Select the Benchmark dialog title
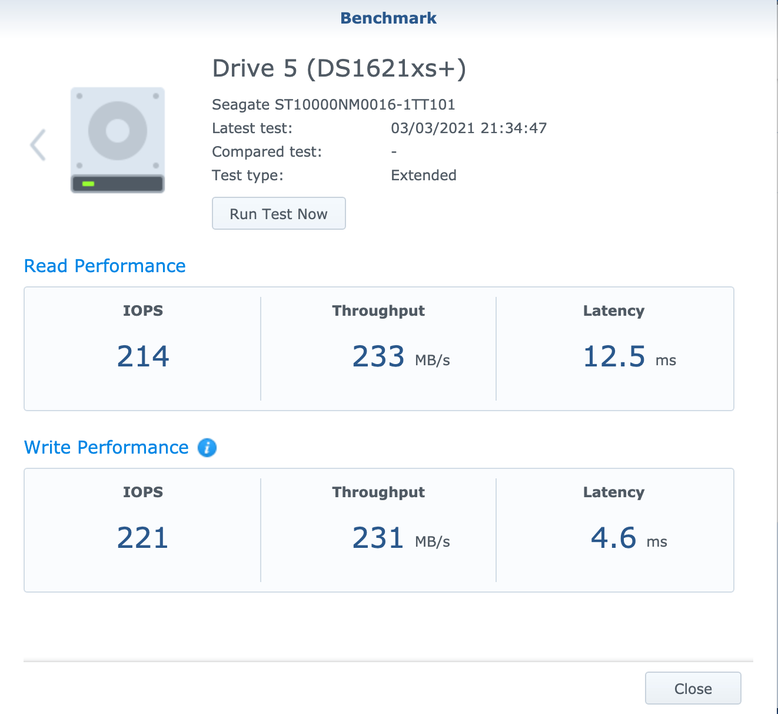The width and height of the screenshot is (778, 714). [388, 18]
